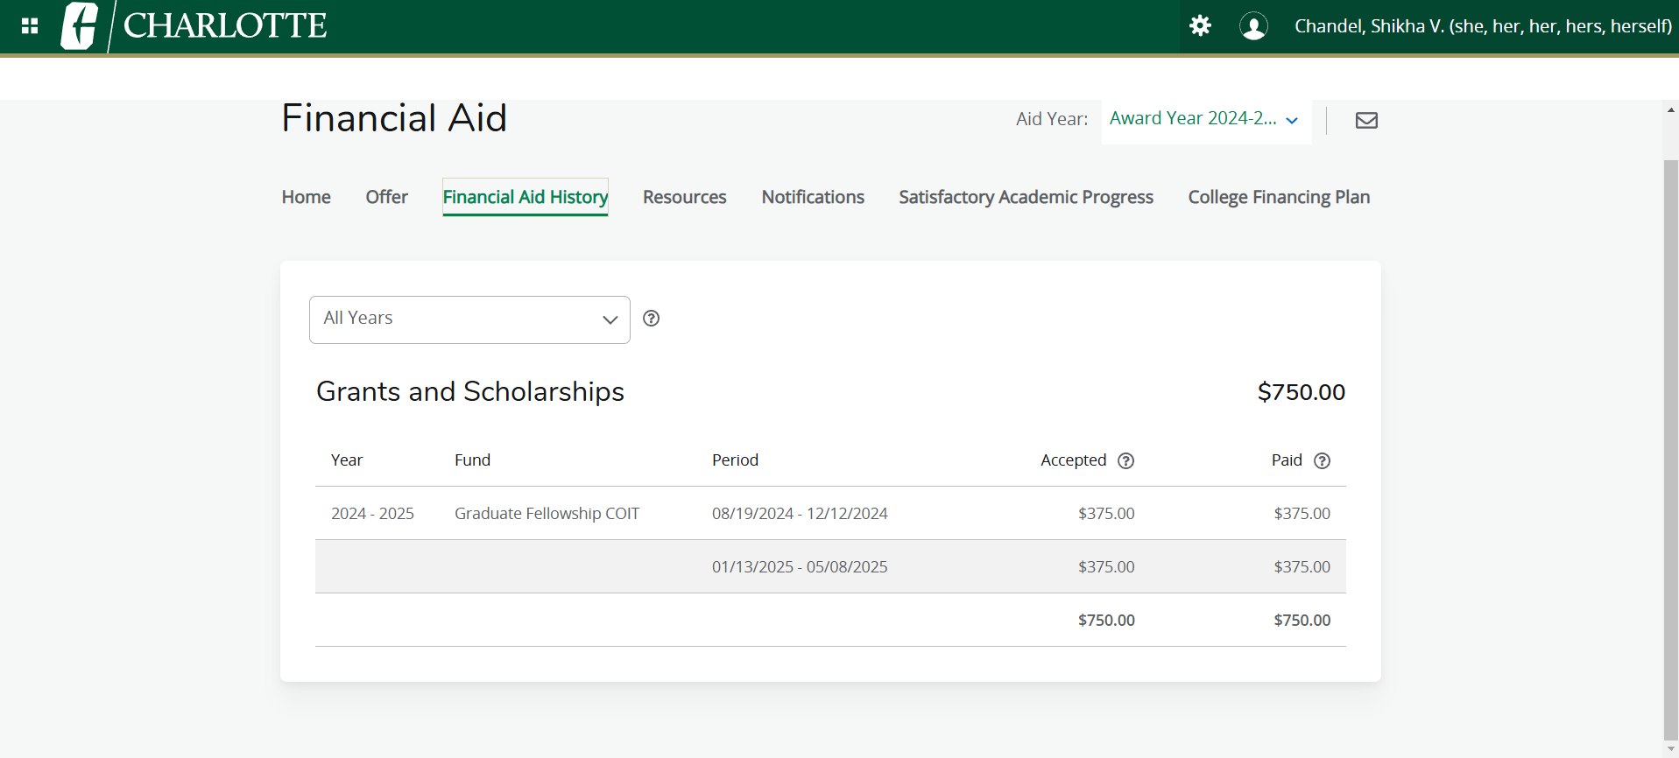Open the settings gear icon
The width and height of the screenshot is (1679, 758).
coord(1200,26)
